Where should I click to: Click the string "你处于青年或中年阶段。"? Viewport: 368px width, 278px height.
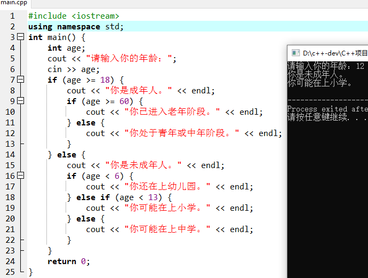click(x=182, y=133)
